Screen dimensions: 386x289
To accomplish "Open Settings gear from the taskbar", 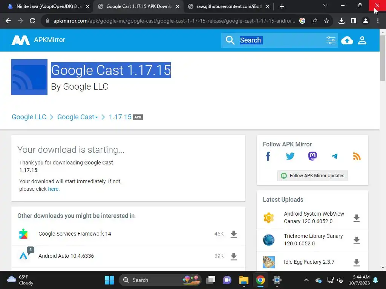I will (x=277, y=280).
